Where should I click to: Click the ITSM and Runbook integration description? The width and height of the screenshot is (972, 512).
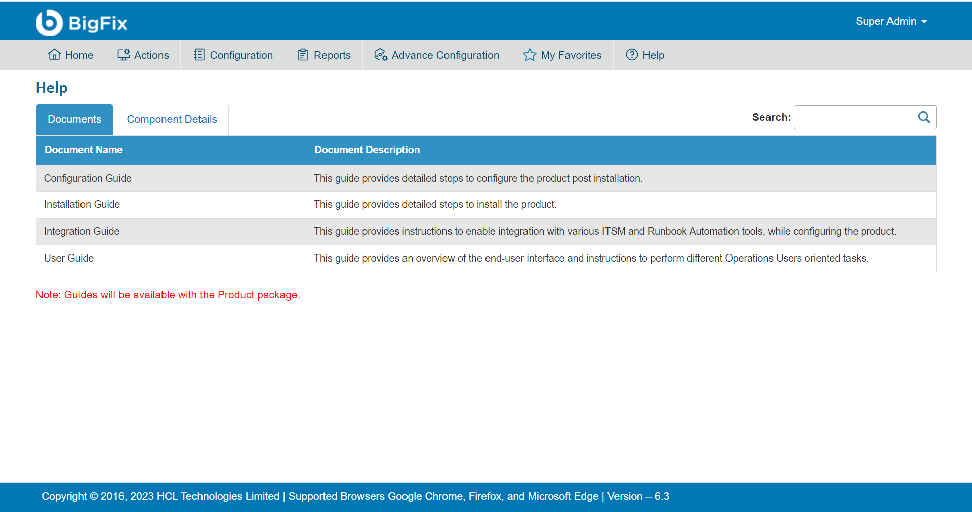(605, 231)
